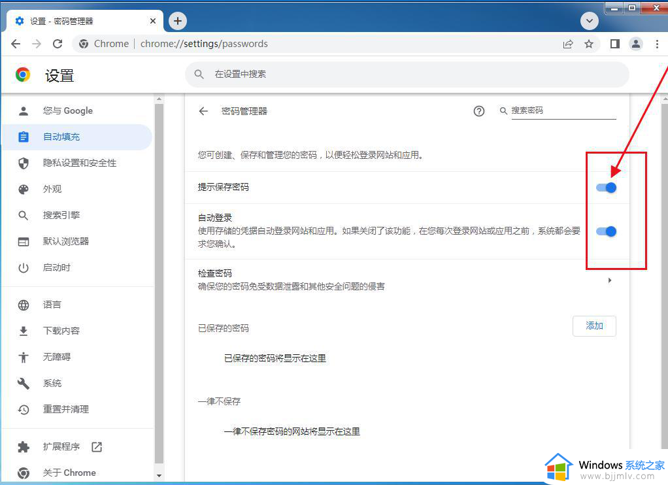Open the password manager help icon
The image size is (668, 485).
[x=479, y=111]
